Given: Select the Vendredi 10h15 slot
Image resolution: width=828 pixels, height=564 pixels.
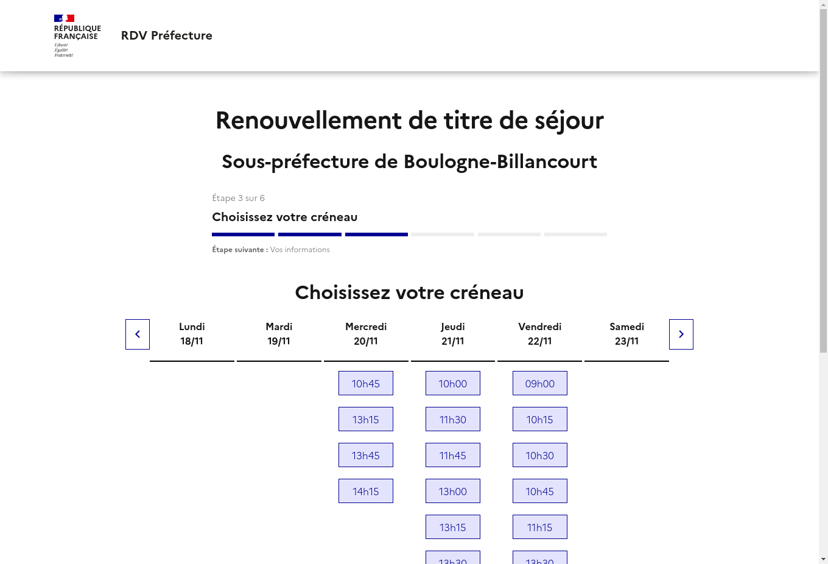Looking at the screenshot, I should point(540,419).
